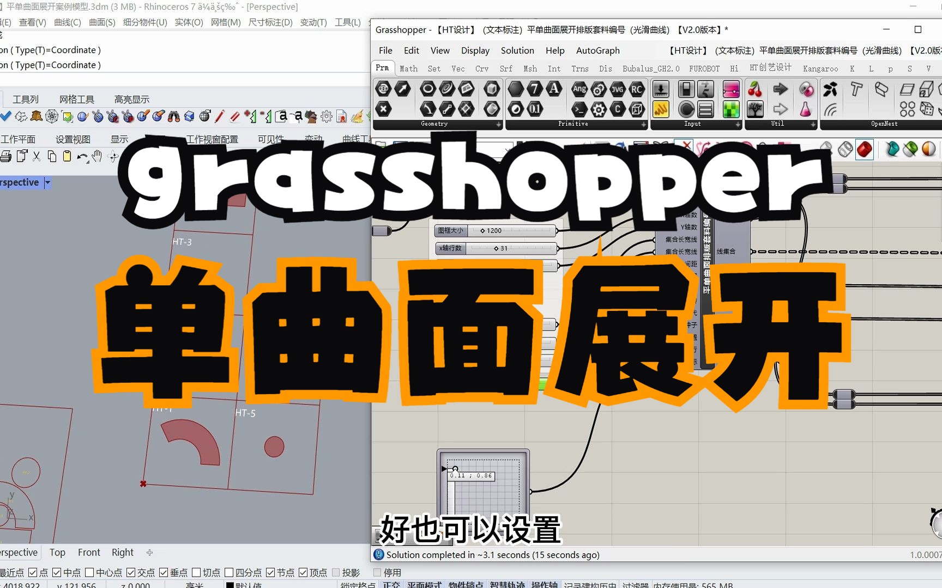The height and width of the screenshot is (588, 942).
Task: Open the Solution menu in Grasshopper
Action: (x=517, y=50)
